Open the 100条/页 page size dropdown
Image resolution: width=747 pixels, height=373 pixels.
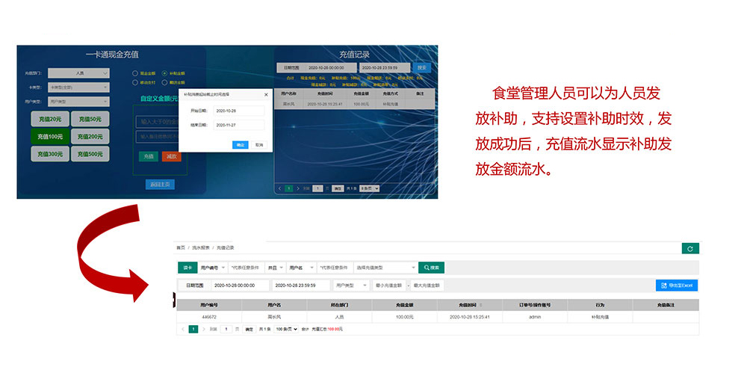tap(287, 329)
